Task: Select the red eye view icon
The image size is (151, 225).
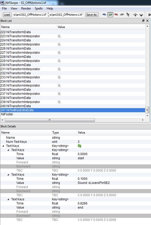Action: click(116, 14)
